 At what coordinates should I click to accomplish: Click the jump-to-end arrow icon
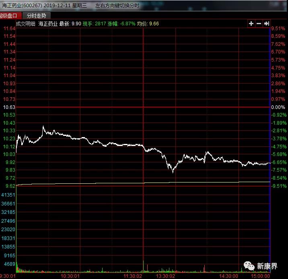coord(267,23)
